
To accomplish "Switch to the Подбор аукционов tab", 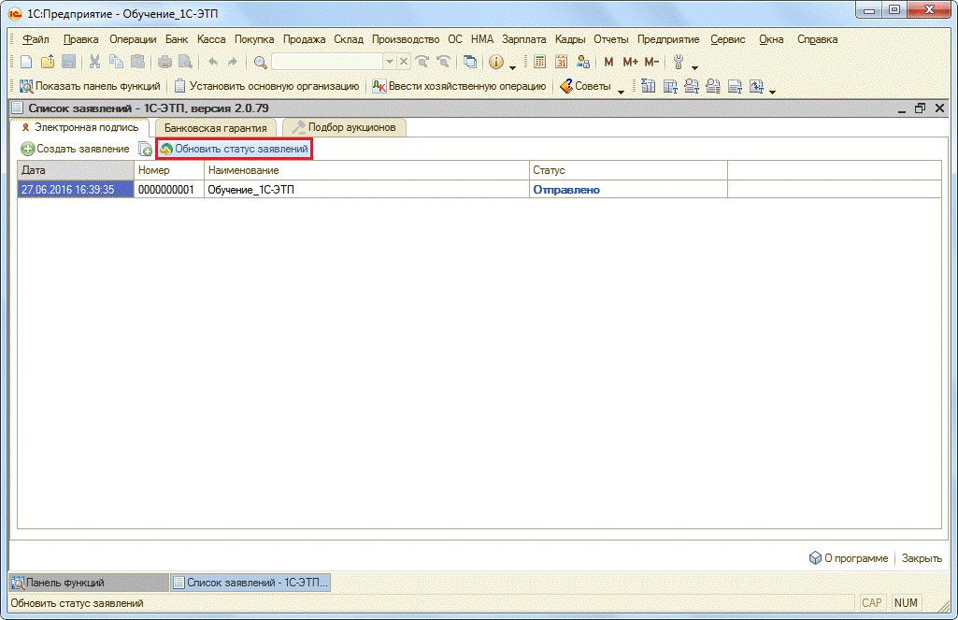I will coord(345,127).
